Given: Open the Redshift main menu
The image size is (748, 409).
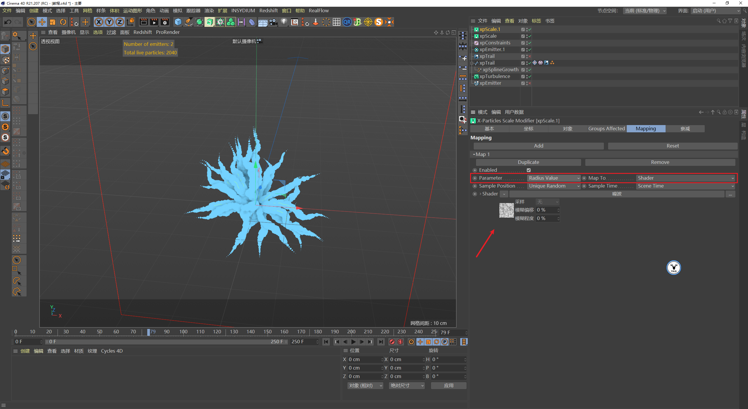Looking at the screenshot, I should (x=269, y=11).
